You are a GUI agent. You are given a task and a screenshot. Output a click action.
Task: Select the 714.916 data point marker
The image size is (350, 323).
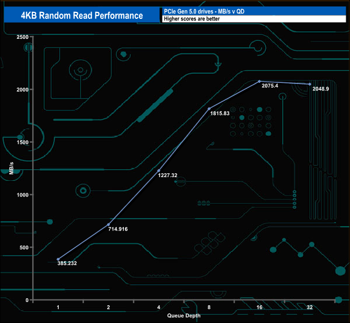pos(108,224)
